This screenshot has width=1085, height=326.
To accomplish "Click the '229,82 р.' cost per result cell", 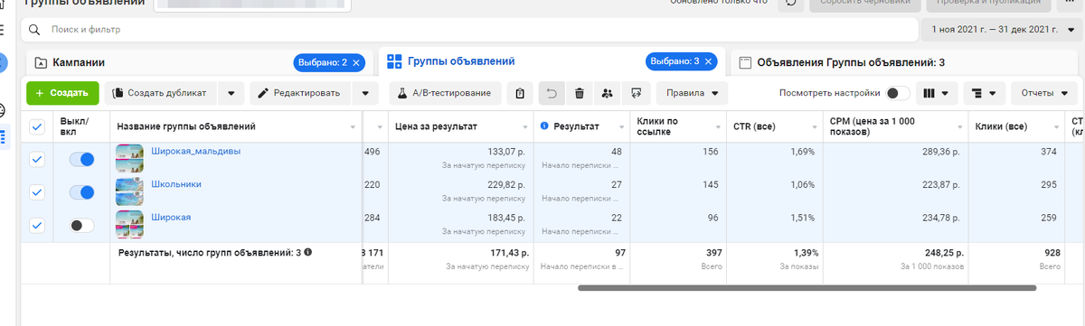I will click(x=505, y=184).
